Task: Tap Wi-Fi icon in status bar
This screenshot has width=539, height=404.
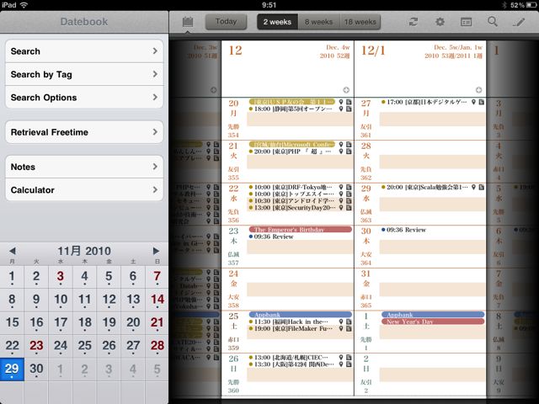Action: (x=24, y=5)
